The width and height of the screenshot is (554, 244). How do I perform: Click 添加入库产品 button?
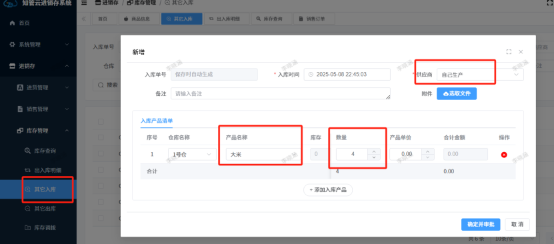[x=328, y=190]
